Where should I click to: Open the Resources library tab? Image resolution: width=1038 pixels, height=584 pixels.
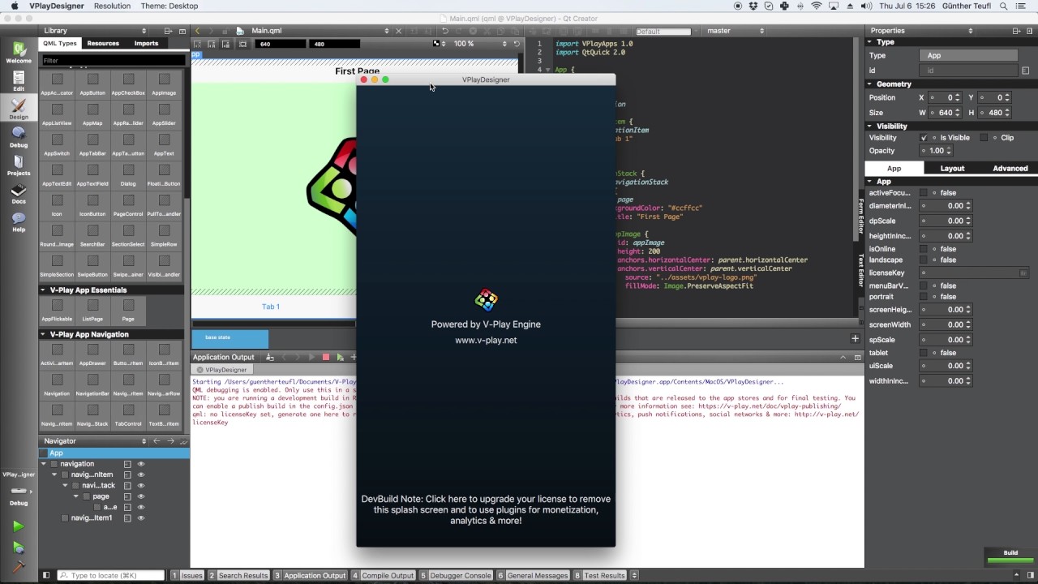(x=103, y=43)
